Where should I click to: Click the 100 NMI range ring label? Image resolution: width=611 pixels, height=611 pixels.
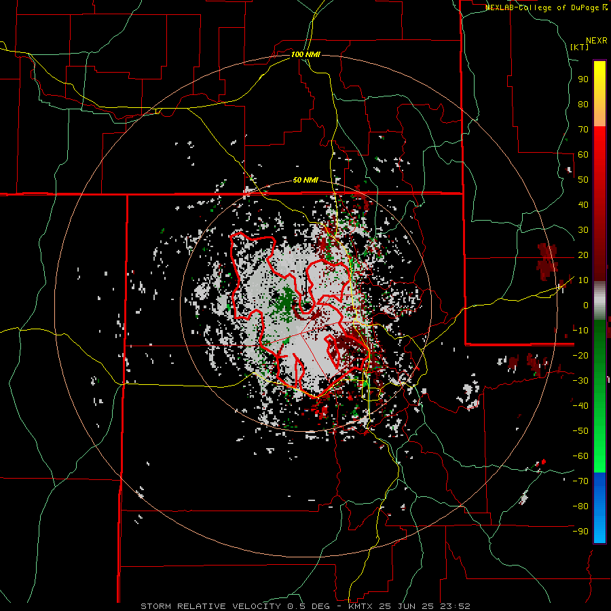tap(305, 54)
